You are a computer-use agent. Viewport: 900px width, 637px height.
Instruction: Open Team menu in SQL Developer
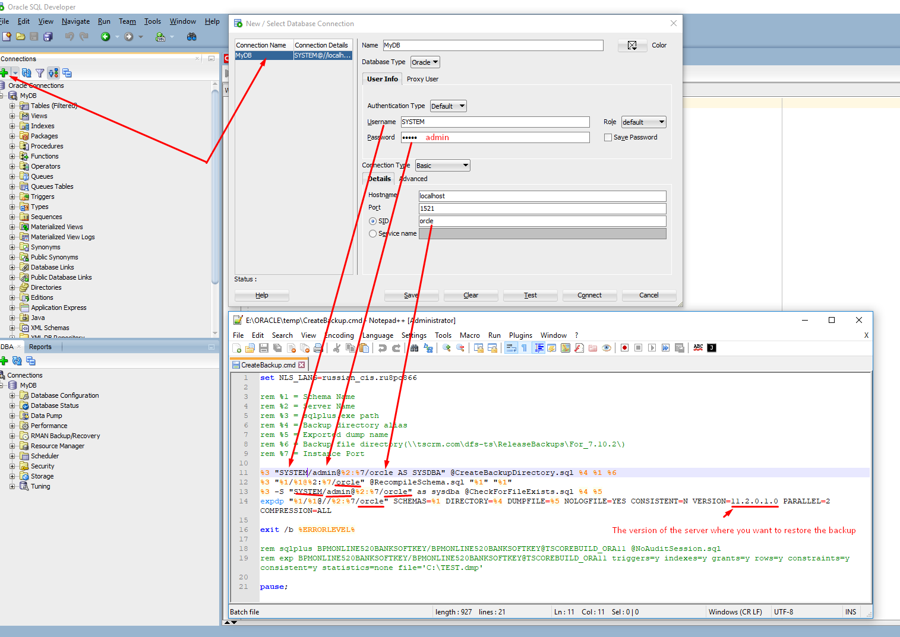(127, 21)
